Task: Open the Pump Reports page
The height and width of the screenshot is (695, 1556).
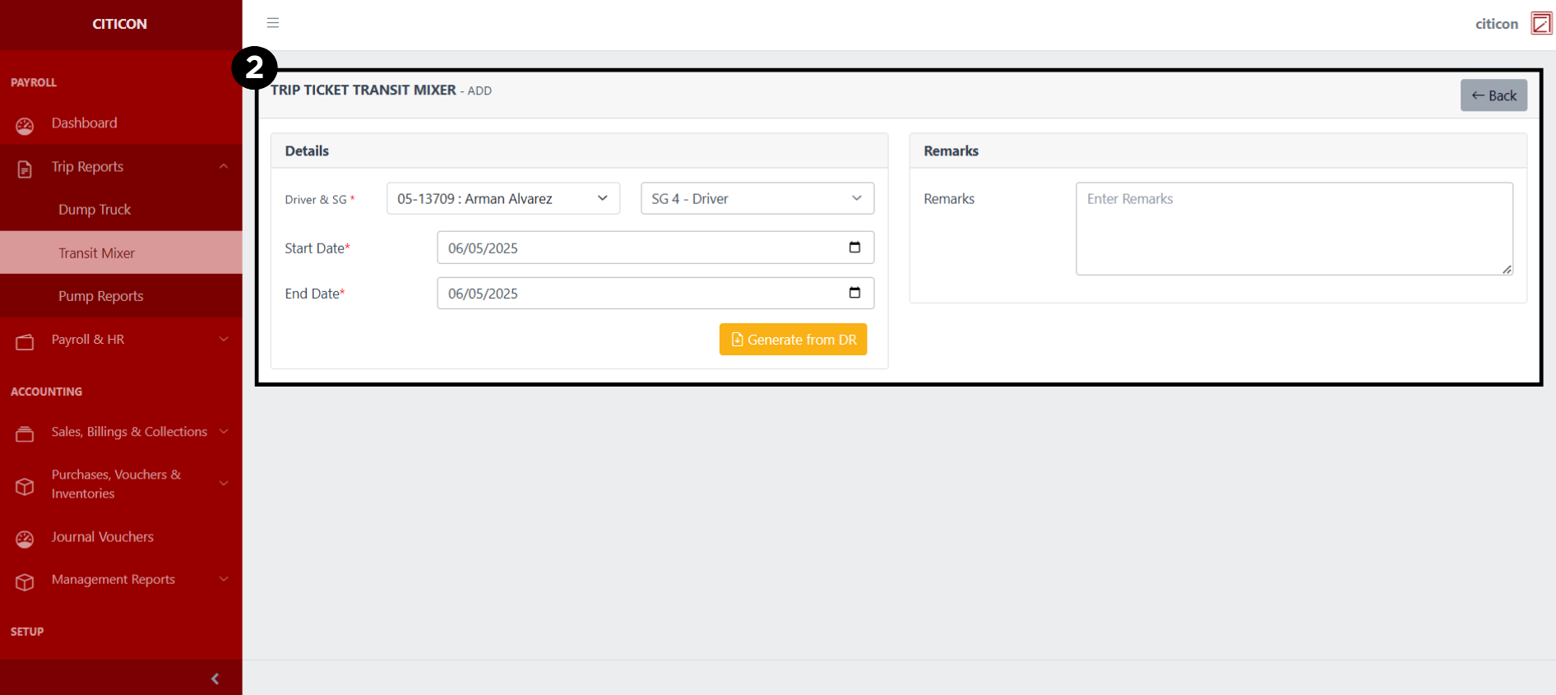Action: tap(100, 296)
